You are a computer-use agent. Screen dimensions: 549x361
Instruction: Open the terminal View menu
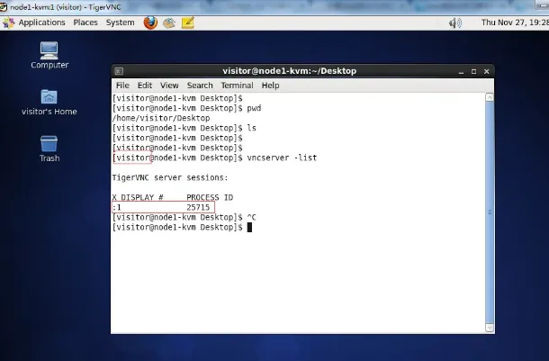(x=169, y=86)
